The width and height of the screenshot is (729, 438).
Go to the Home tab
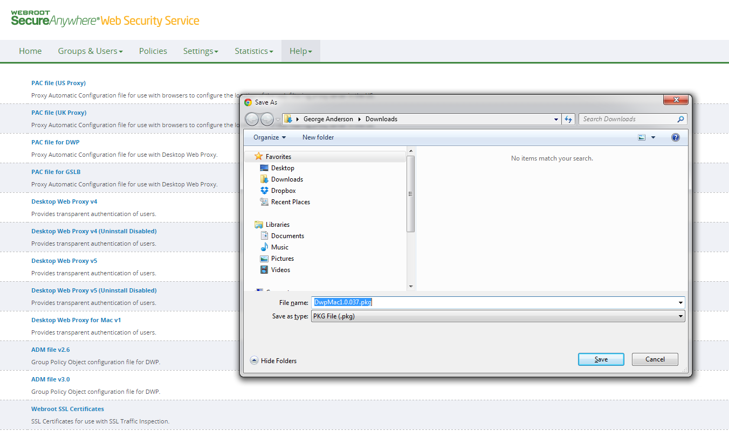[30, 51]
